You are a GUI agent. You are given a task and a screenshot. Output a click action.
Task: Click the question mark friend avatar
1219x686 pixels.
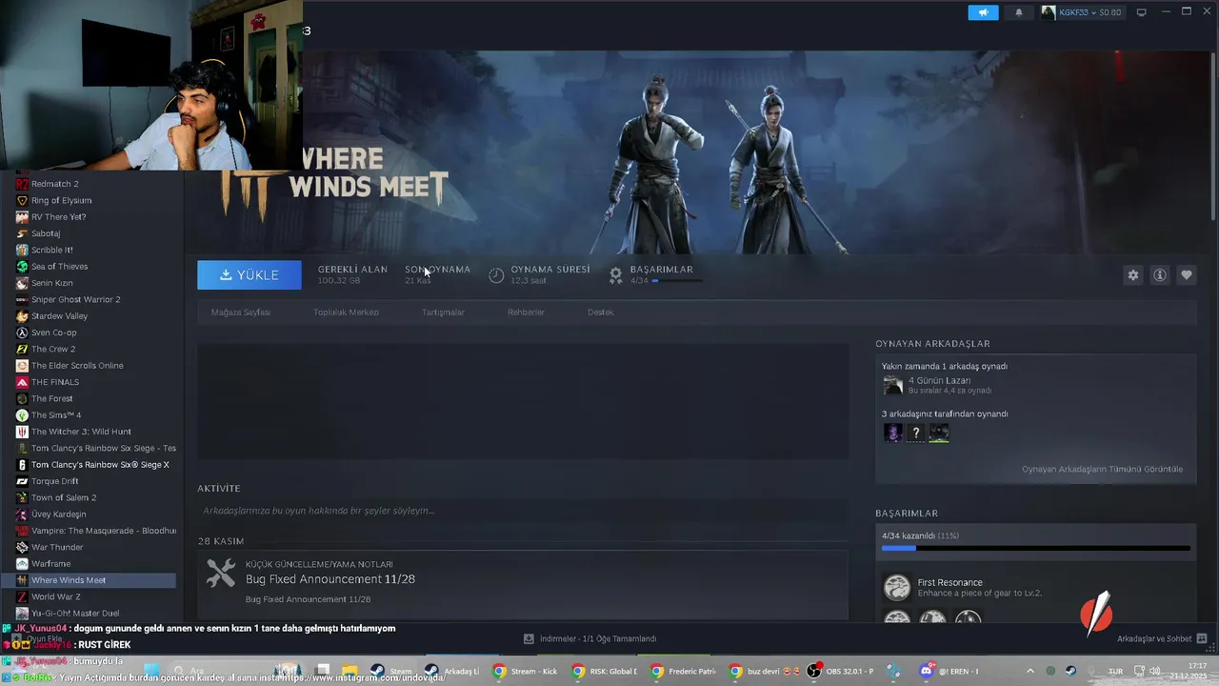coord(916,434)
